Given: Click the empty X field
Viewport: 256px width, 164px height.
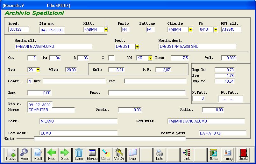Looking at the screenshot, I should click(111, 58).
